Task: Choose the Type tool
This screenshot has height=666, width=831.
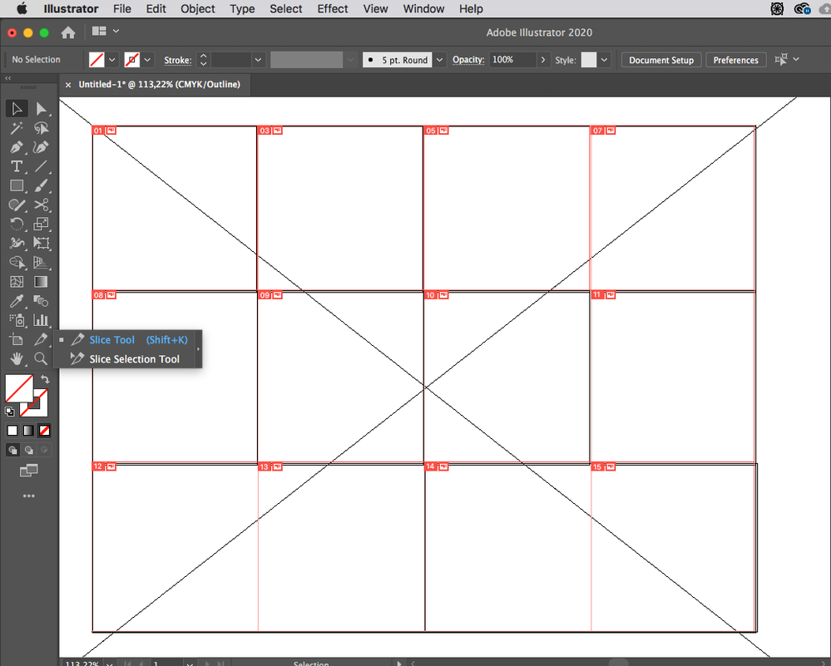Action: tap(17, 166)
